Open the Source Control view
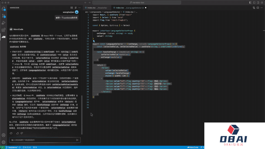This screenshot has width=265, height=149. point(4,16)
